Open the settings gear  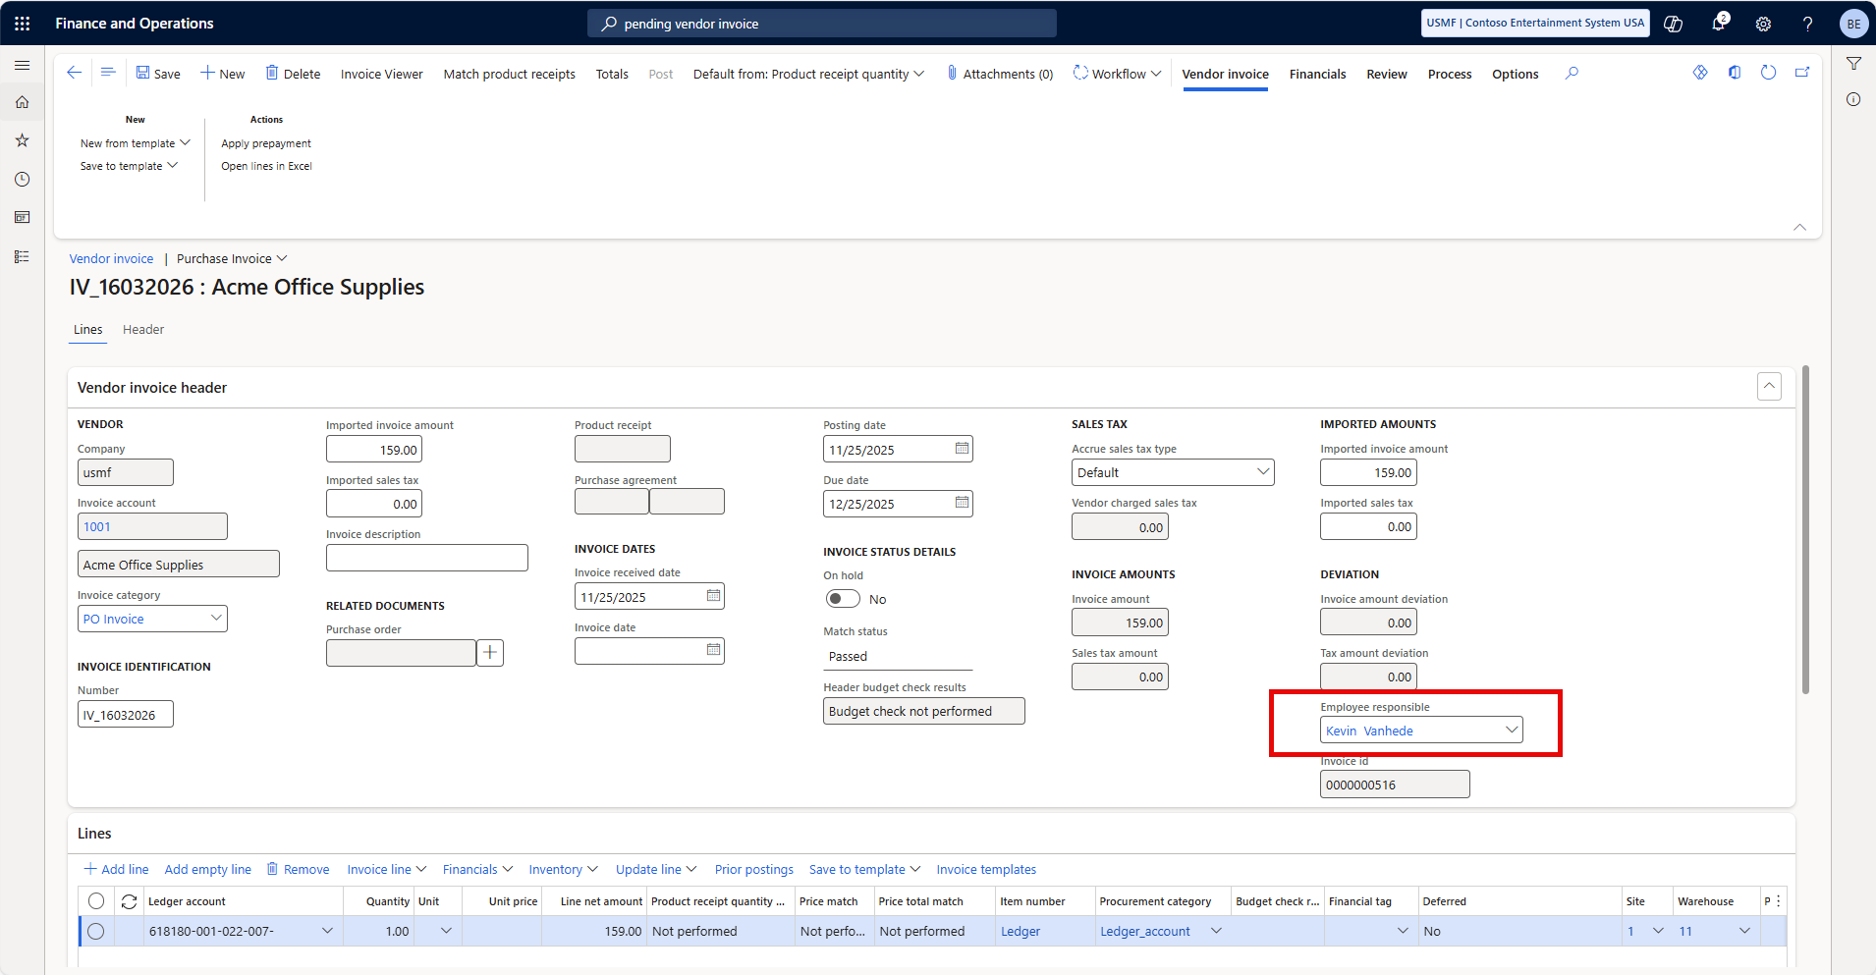[1763, 24]
